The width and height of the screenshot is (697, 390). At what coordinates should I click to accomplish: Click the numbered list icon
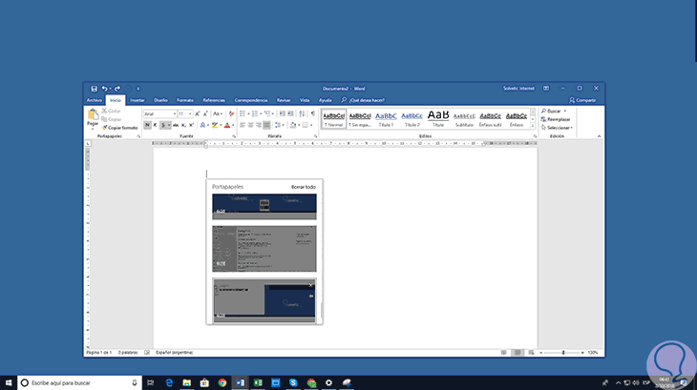point(255,114)
